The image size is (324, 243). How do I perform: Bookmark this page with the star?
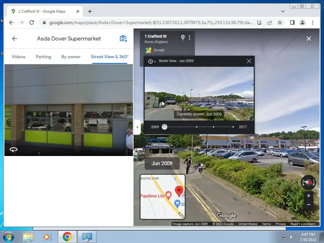click(x=280, y=22)
